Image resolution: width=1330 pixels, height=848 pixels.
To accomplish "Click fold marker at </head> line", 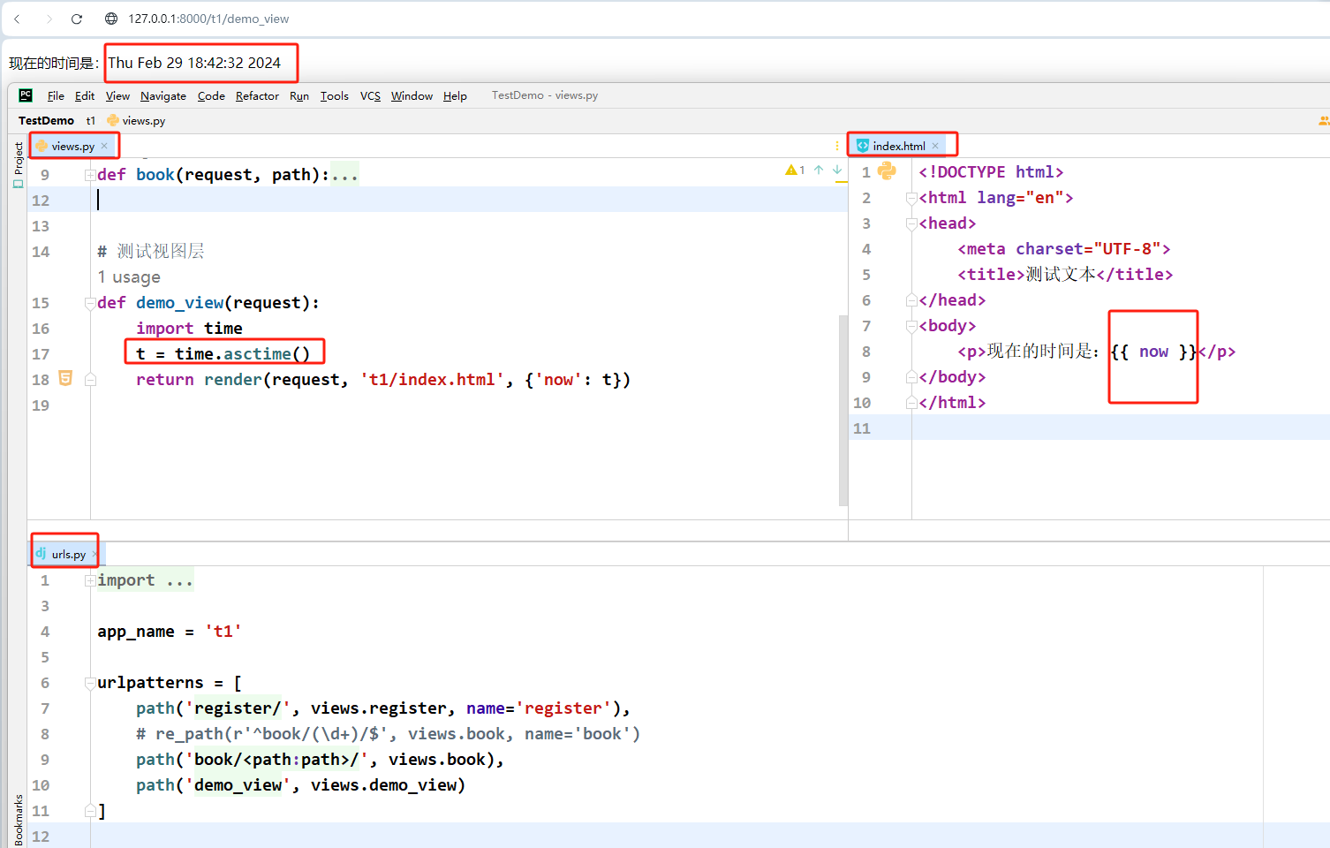I will tap(911, 300).
